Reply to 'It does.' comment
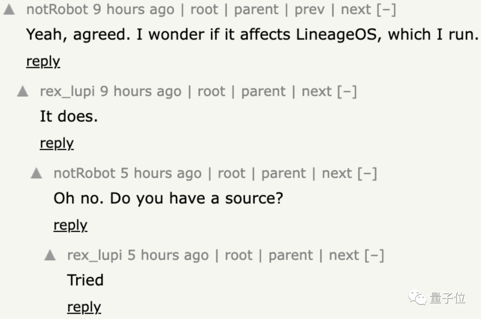The image size is (481, 319). coord(57,143)
